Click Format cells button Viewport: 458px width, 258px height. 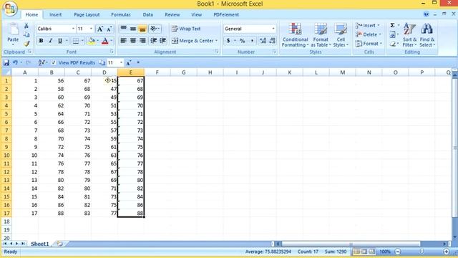click(369, 44)
